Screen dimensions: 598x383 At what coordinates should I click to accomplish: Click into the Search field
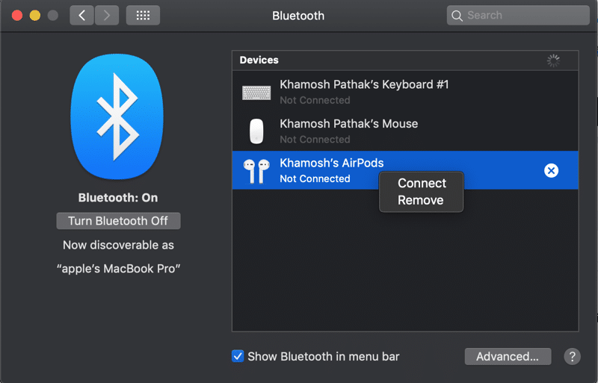click(523, 16)
